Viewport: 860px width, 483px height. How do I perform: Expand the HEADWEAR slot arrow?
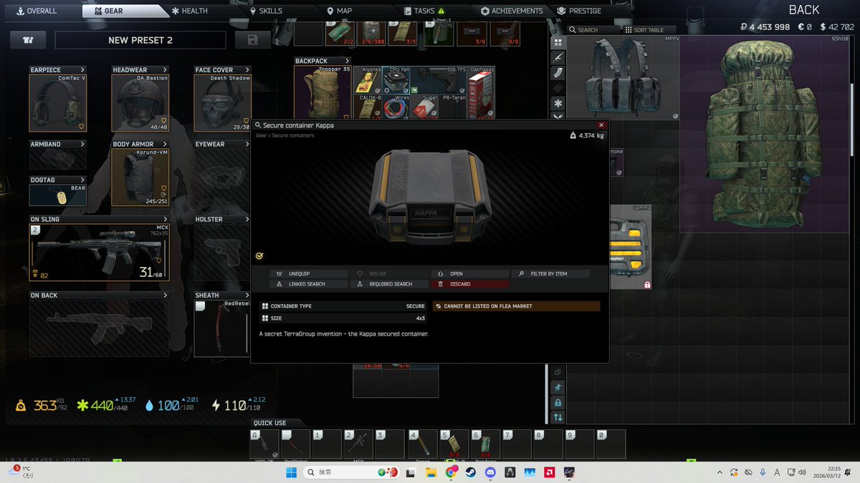point(165,70)
